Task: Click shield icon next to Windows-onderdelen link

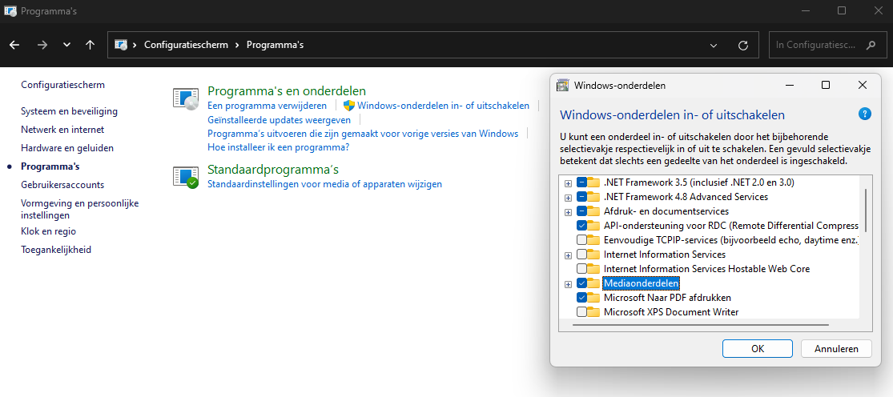Action: point(349,106)
